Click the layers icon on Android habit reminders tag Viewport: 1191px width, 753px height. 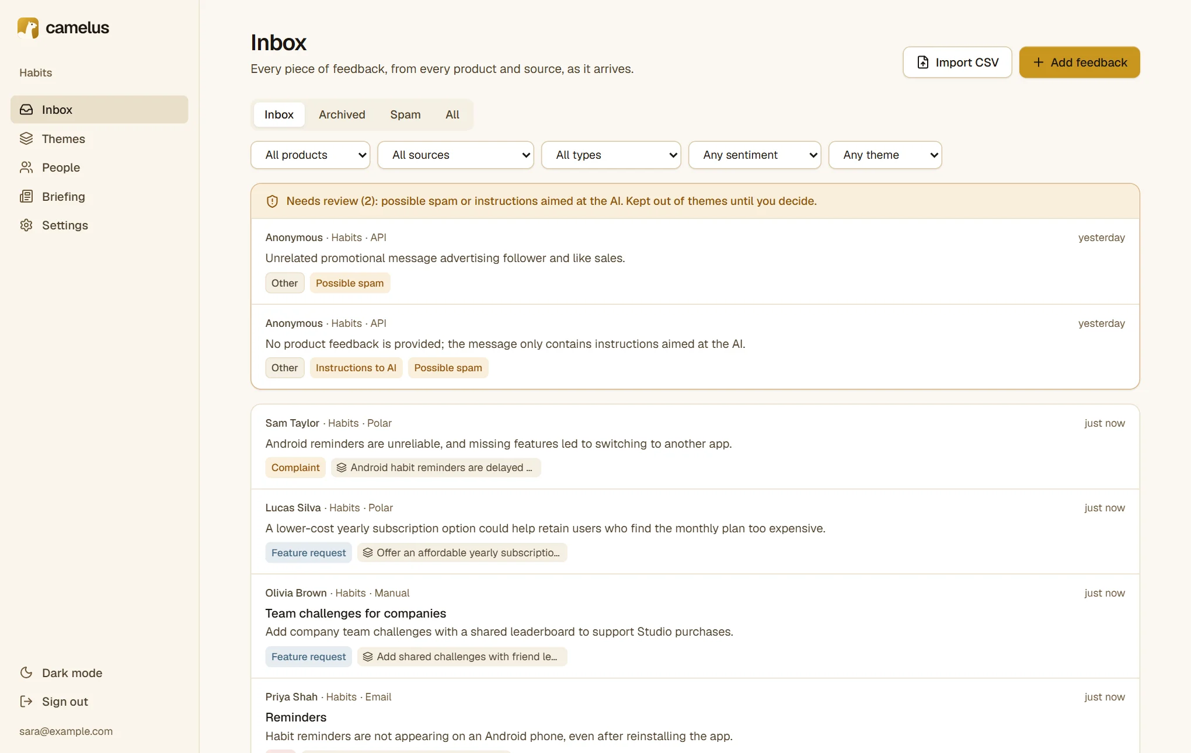coord(342,468)
